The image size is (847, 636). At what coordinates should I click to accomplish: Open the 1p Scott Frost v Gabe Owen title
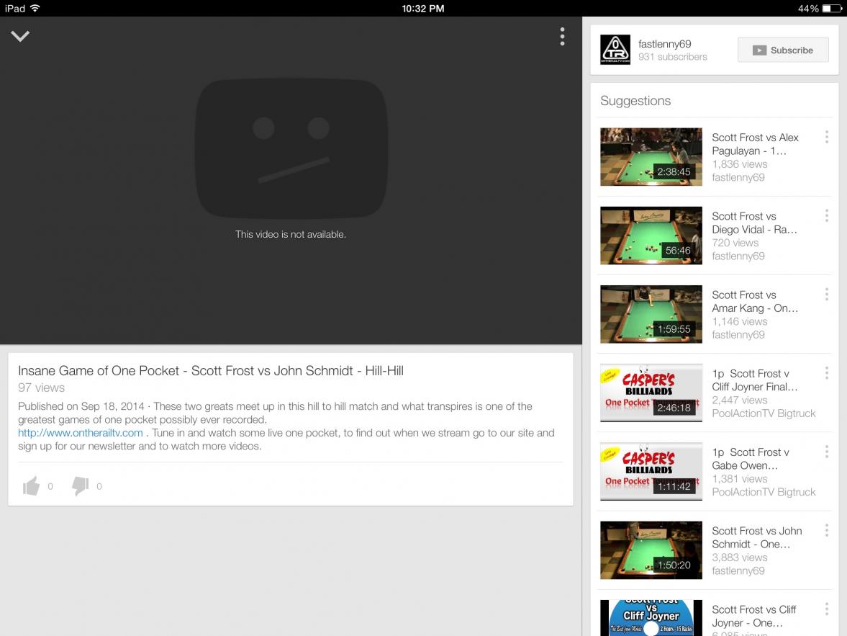pos(750,458)
